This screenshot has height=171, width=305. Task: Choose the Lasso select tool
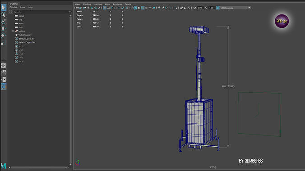point(4,14)
